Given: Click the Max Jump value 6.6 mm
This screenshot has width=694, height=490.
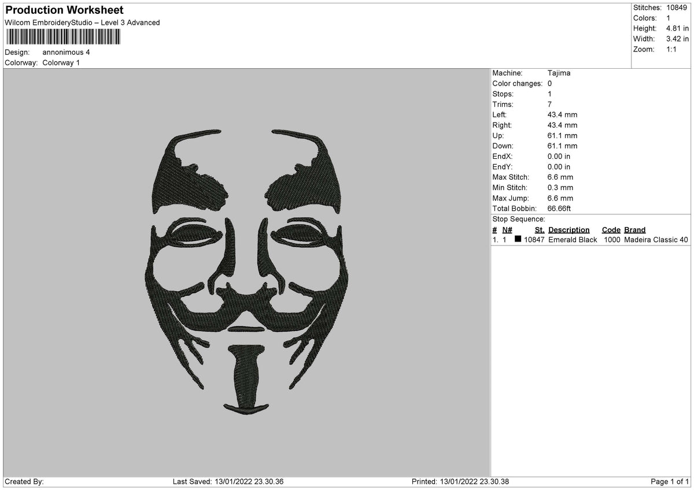Looking at the screenshot, I should (x=560, y=198).
